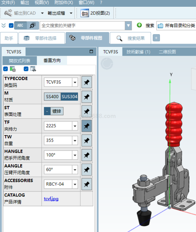Switch to the 技術數據 (1) tab

click(138, 52)
